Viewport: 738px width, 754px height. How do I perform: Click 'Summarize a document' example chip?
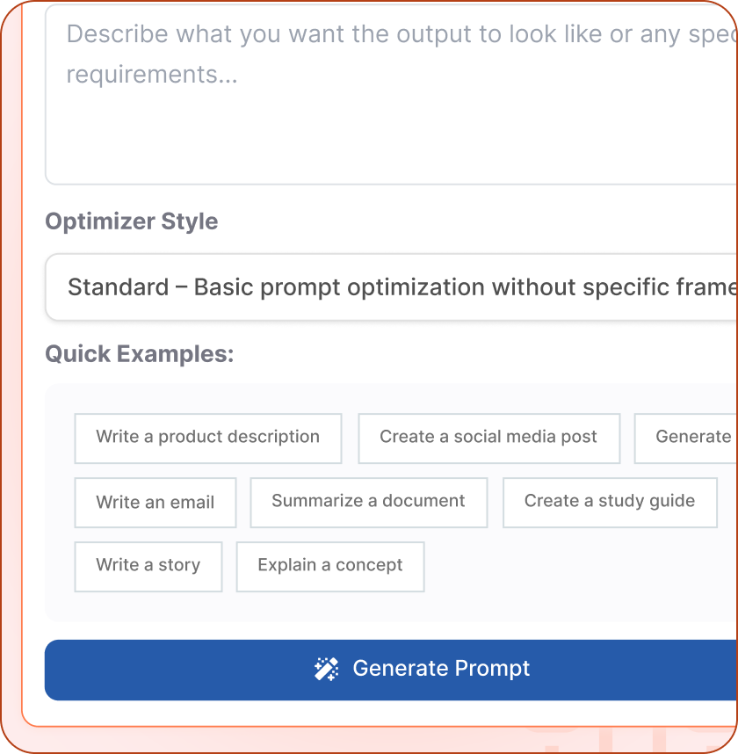point(368,502)
